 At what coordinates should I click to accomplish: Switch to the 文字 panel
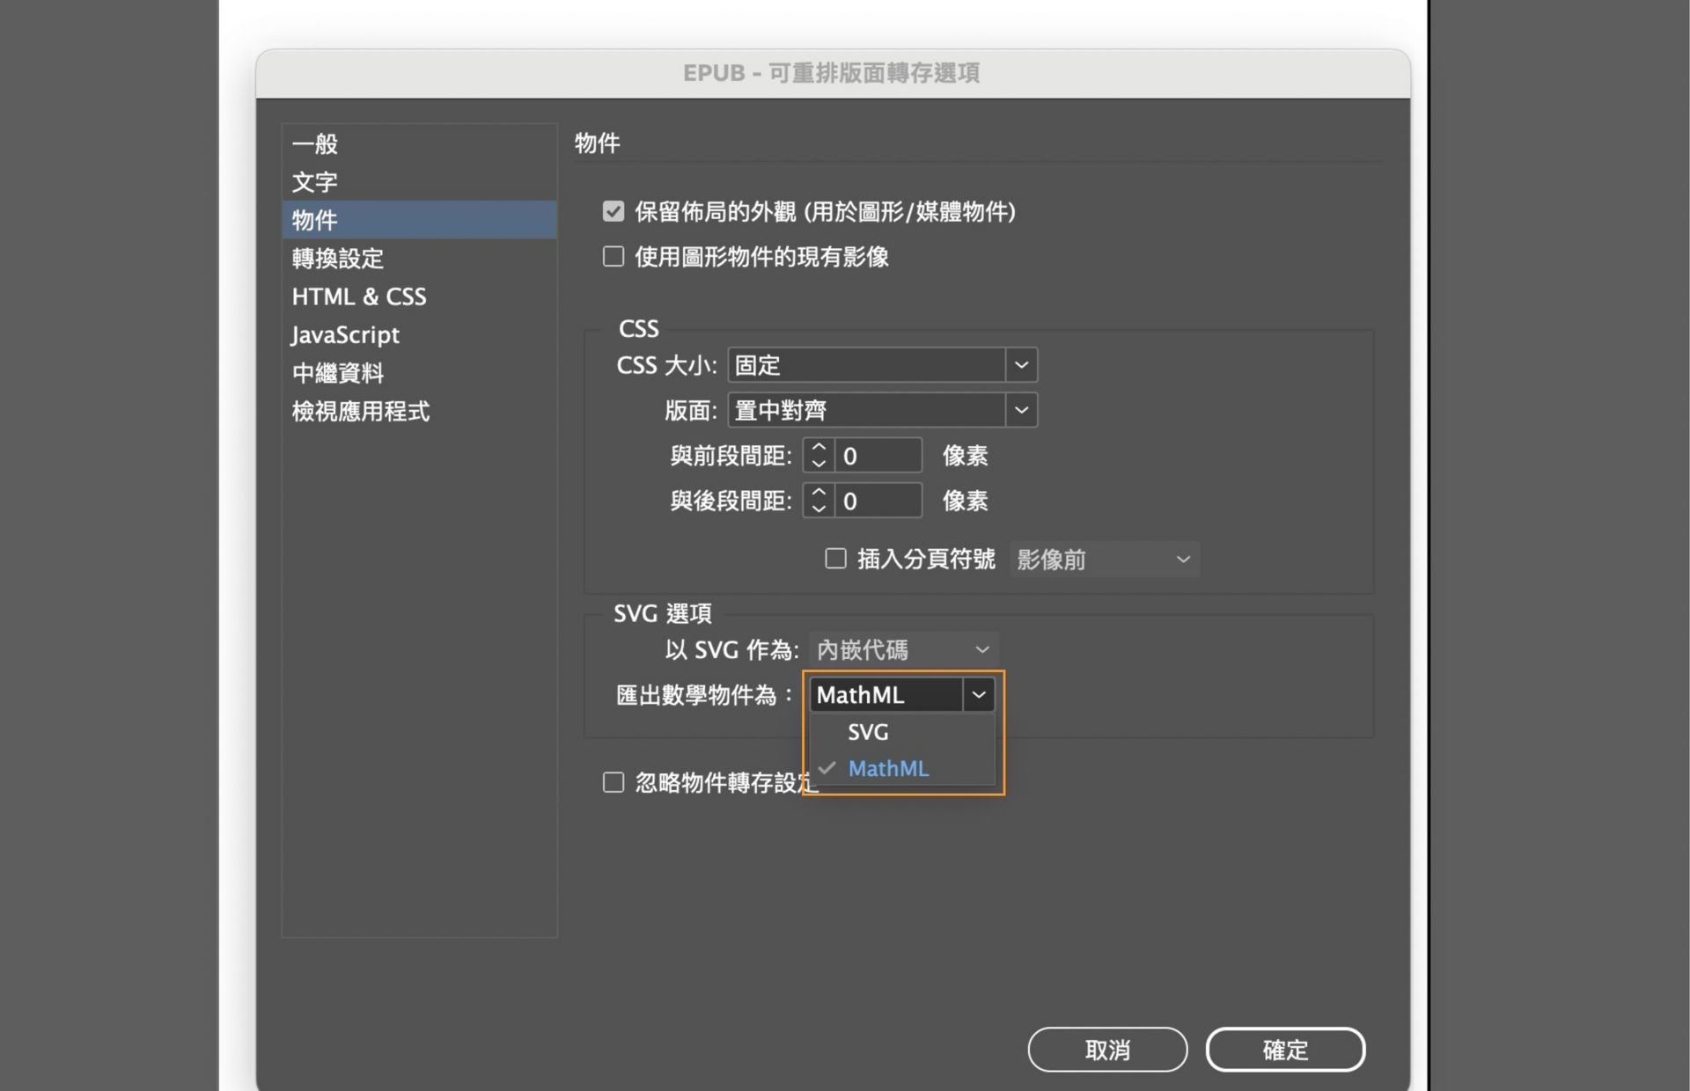[x=314, y=181]
